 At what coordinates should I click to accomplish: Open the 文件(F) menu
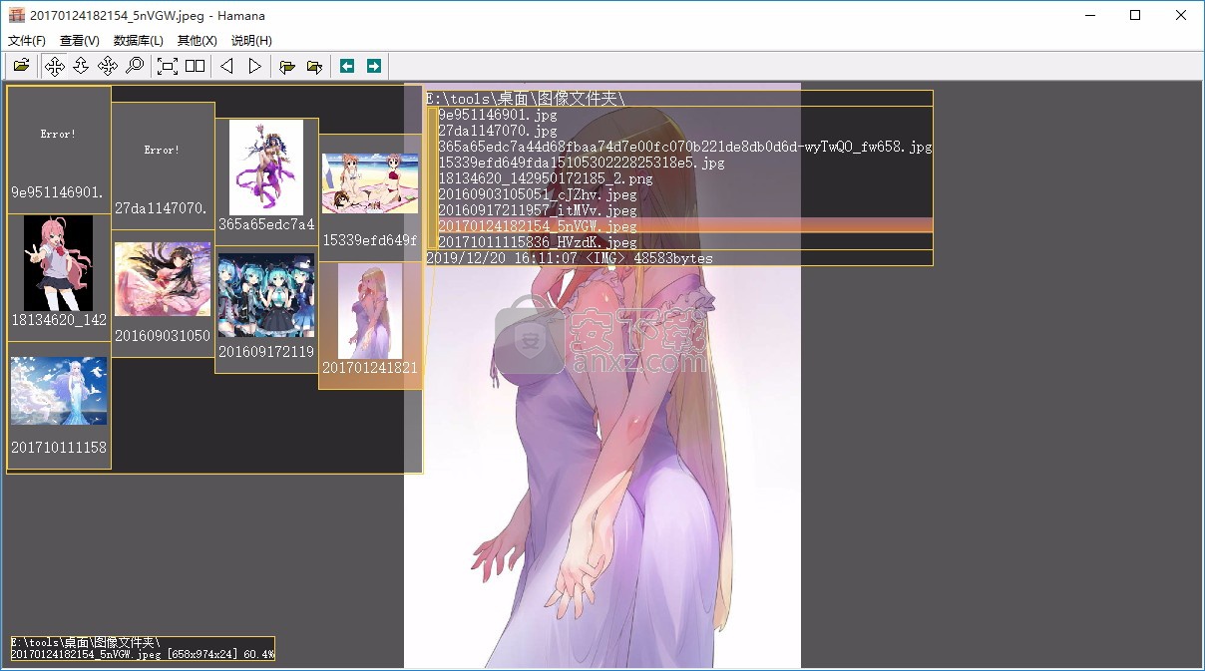[x=27, y=41]
